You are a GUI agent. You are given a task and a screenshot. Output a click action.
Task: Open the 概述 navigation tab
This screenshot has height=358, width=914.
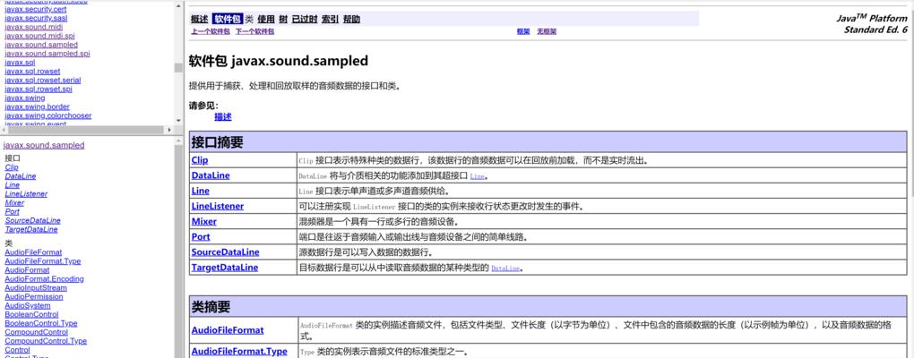pyautogui.click(x=199, y=19)
